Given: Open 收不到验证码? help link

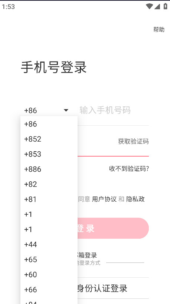Looking at the screenshot, I should pos(129,169).
